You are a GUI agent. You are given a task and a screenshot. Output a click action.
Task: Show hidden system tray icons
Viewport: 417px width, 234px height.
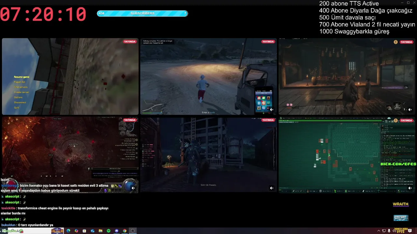(x=379, y=231)
